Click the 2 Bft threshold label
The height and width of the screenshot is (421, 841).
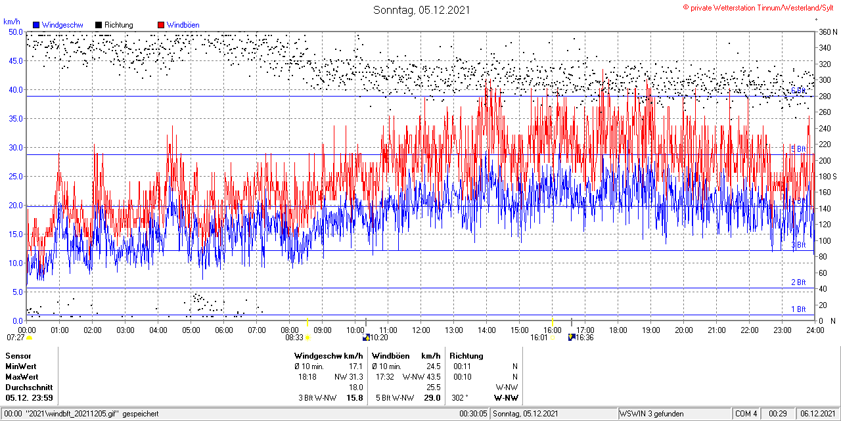(798, 282)
